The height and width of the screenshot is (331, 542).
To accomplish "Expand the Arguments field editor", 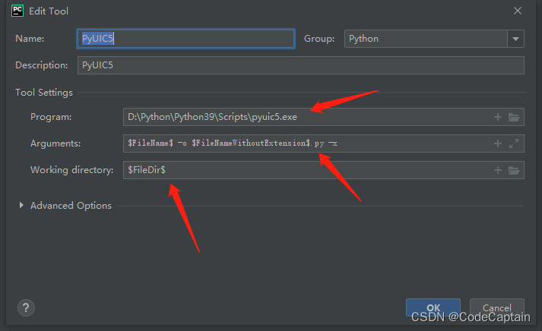I will [514, 143].
